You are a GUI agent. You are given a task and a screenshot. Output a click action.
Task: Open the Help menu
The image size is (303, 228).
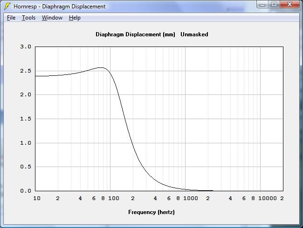coord(75,18)
